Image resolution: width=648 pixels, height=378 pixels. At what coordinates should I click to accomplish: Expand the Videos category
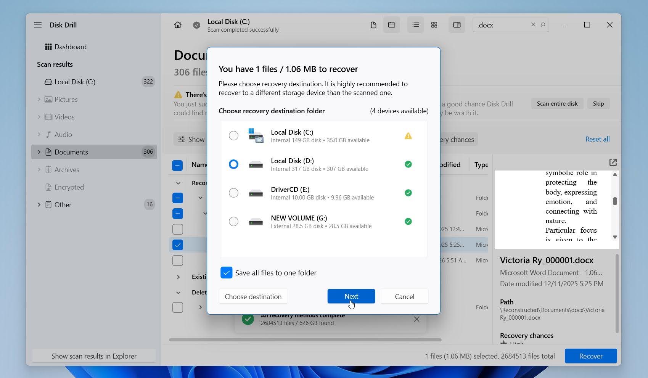point(39,117)
